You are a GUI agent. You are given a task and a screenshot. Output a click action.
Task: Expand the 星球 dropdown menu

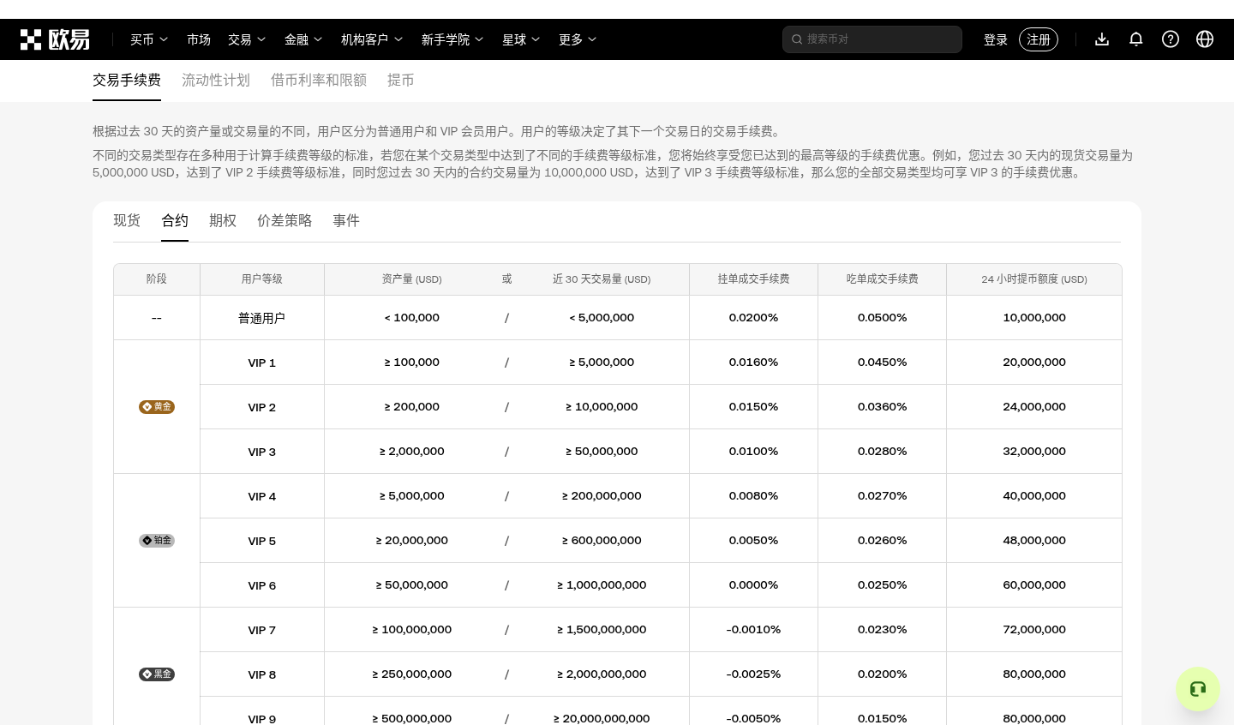pyautogui.click(x=521, y=39)
